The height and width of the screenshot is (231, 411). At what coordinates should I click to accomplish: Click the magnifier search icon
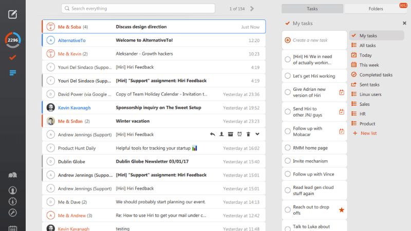(67, 8)
